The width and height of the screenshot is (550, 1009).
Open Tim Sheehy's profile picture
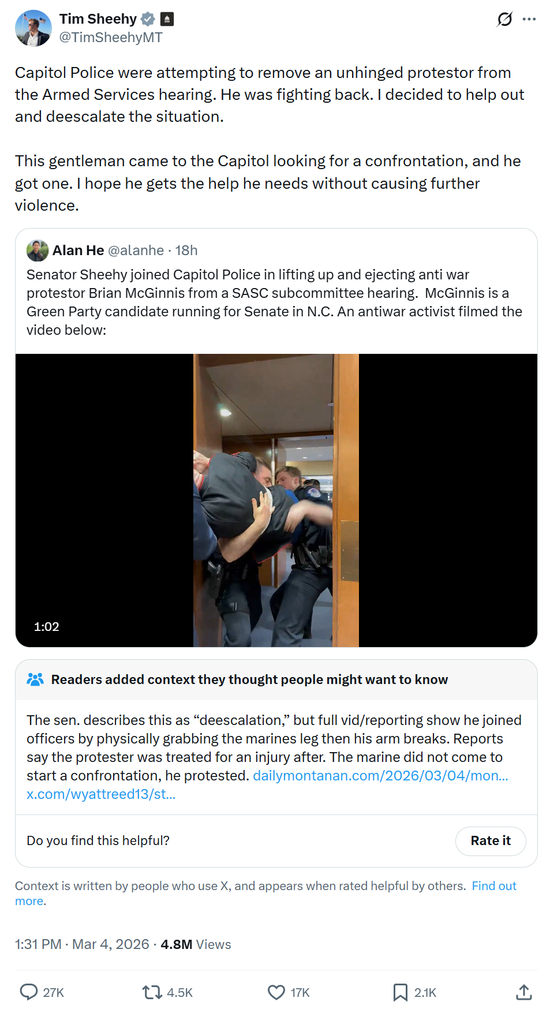[x=33, y=28]
